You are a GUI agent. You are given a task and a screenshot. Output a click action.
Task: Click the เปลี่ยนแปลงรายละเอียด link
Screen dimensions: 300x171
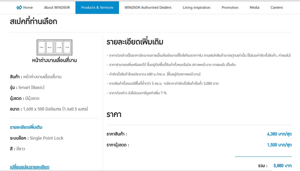point(30,167)
